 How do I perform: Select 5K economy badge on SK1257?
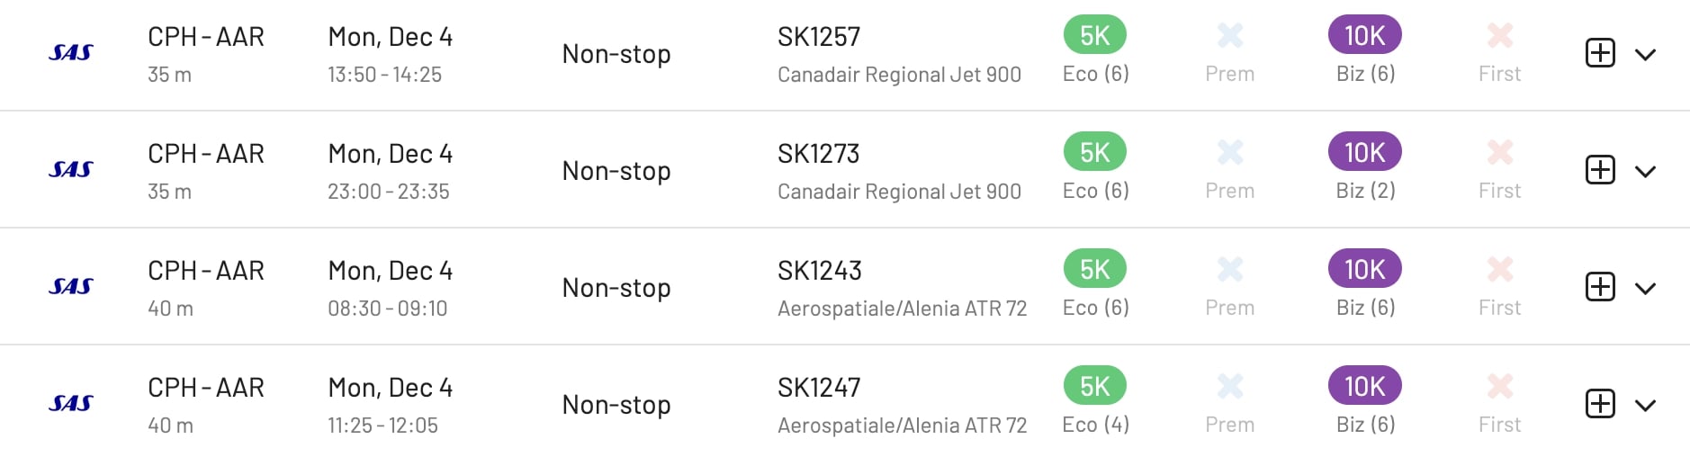[x=1095, y=35]
